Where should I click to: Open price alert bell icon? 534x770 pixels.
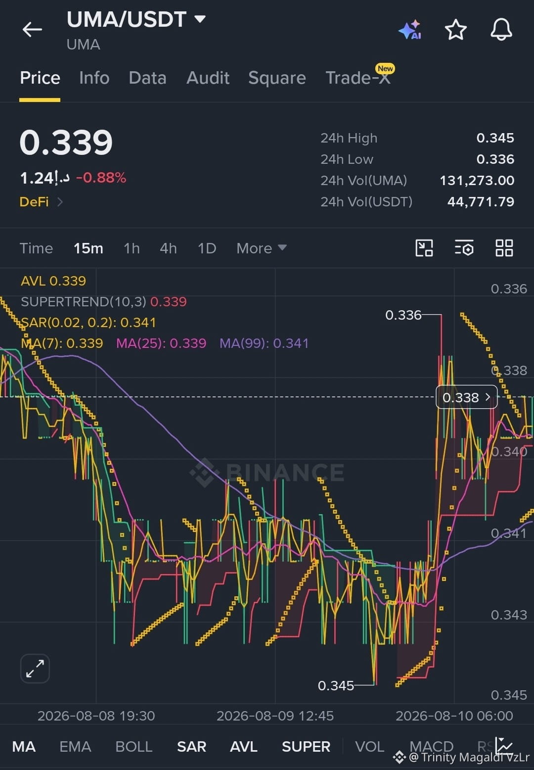pyautogui.click(x=501, y=30)
